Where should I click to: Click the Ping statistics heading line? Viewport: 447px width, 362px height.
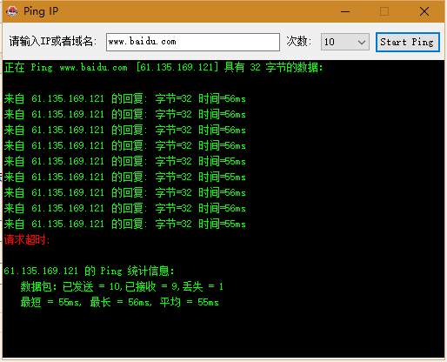pyautogui.click(x=89, y=271)
